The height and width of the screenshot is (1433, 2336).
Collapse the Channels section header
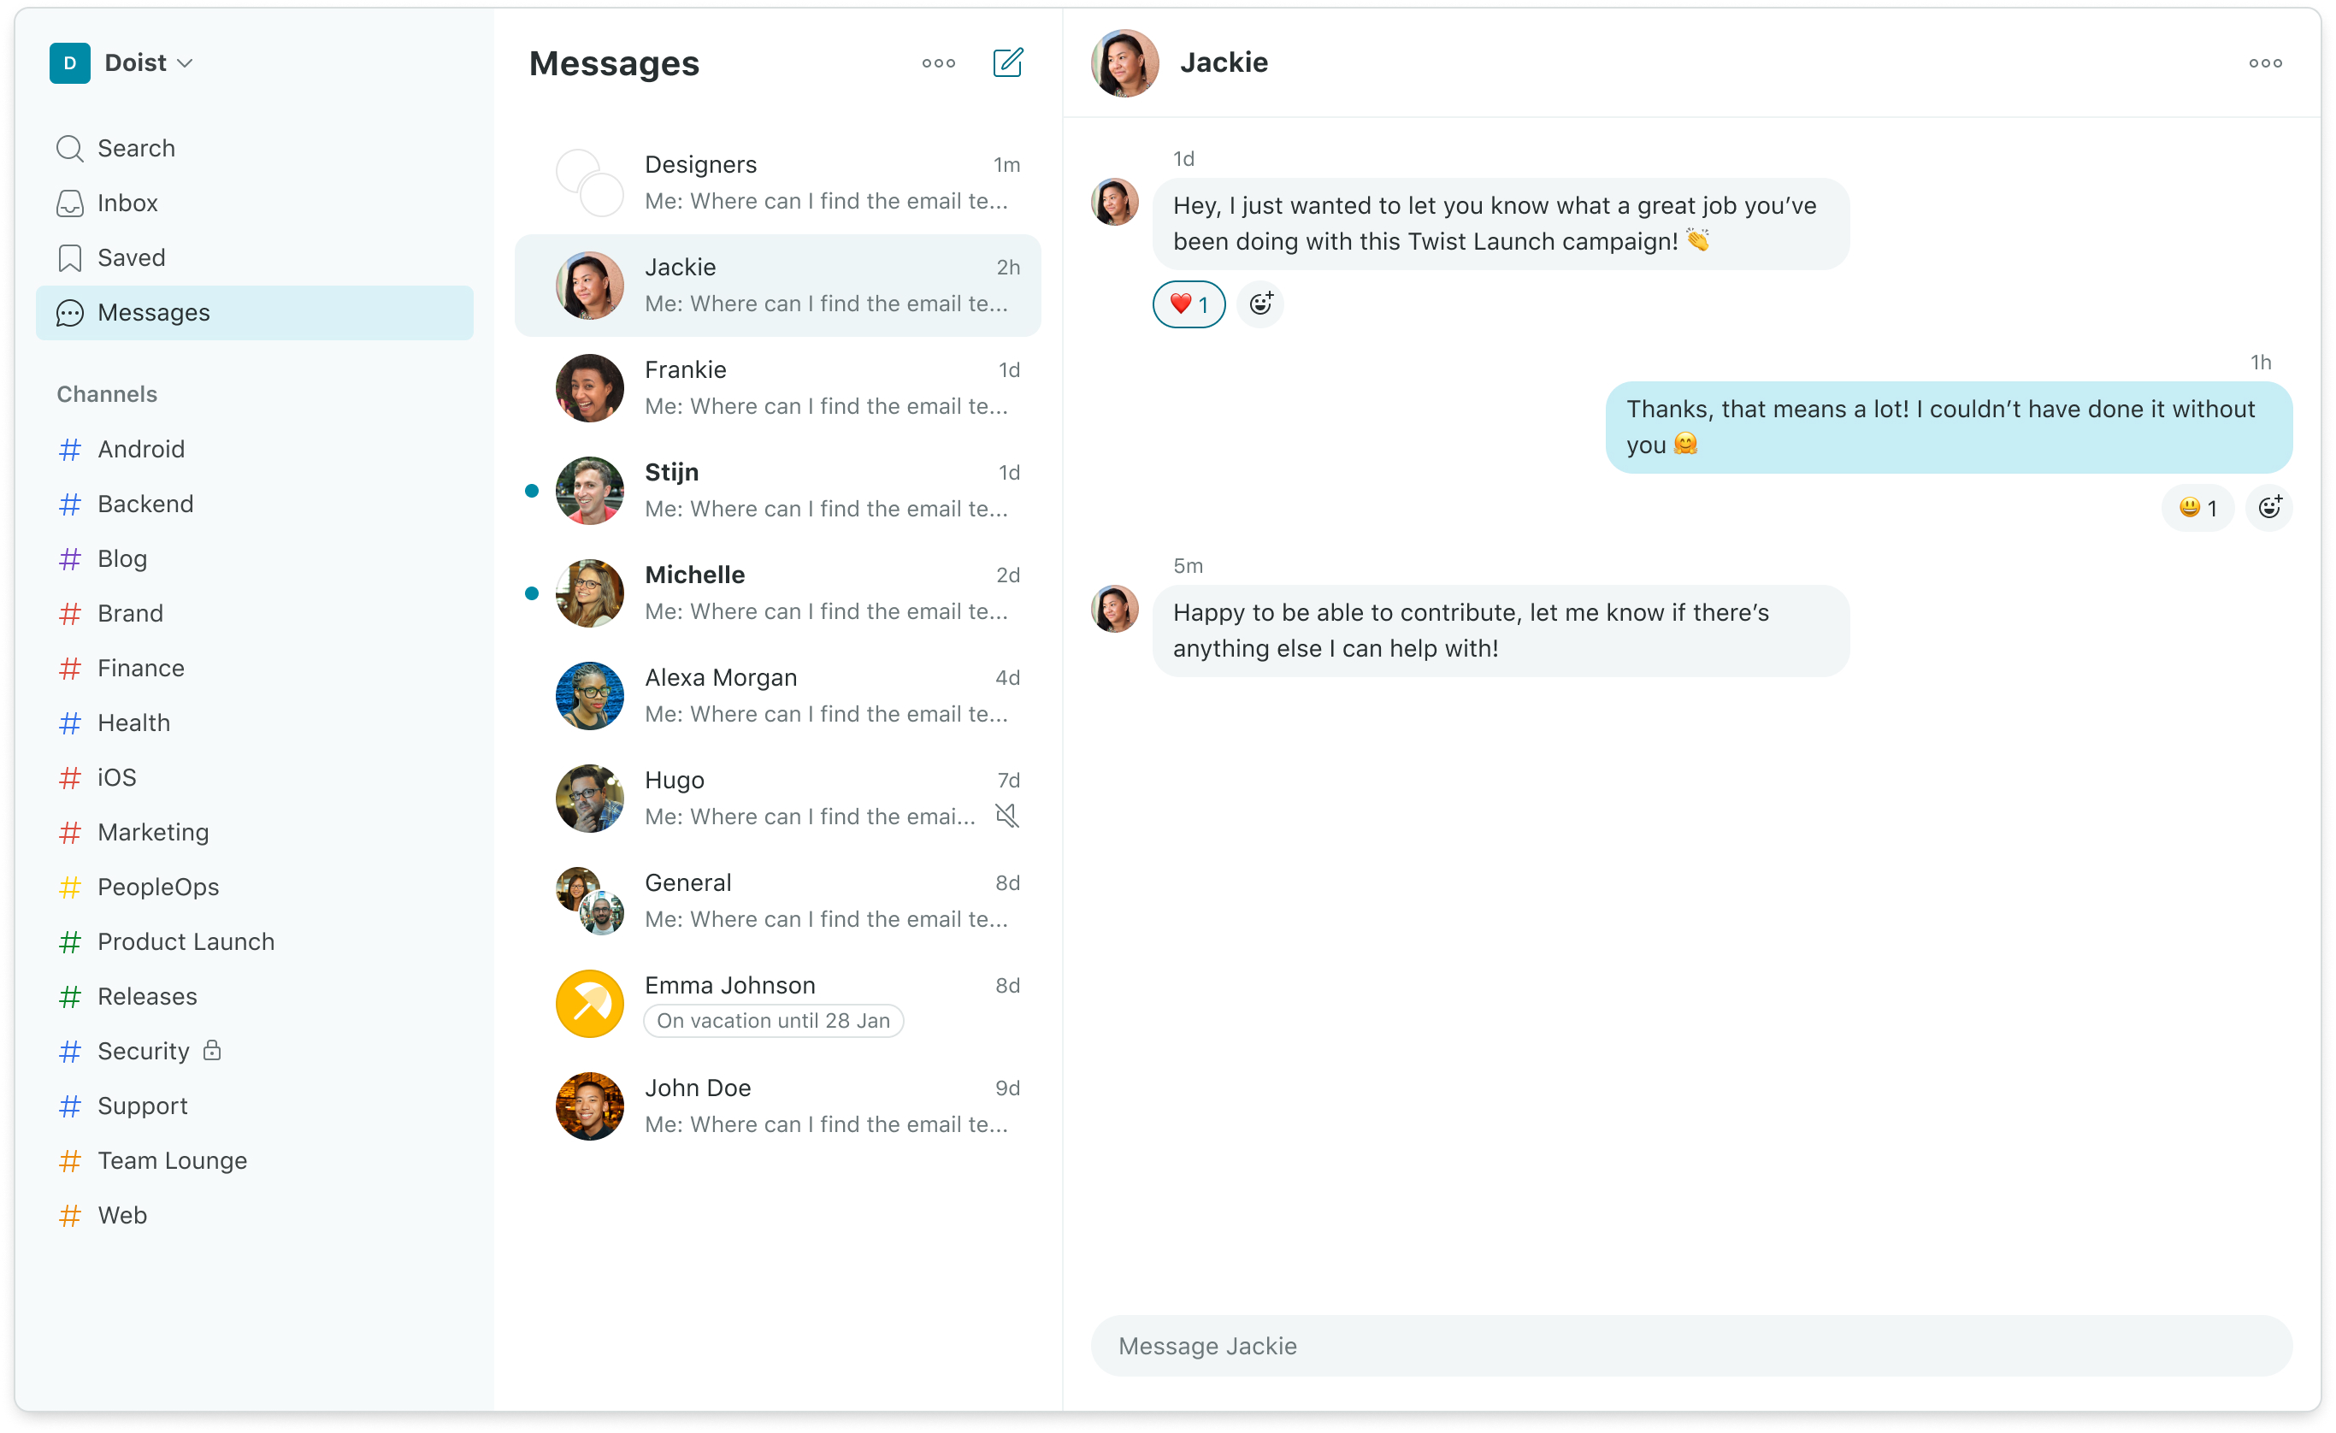tap(107, 394)
